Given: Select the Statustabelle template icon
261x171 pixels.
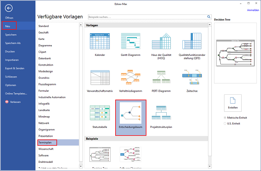Looking at the screenshot, I should click(100, 113).
